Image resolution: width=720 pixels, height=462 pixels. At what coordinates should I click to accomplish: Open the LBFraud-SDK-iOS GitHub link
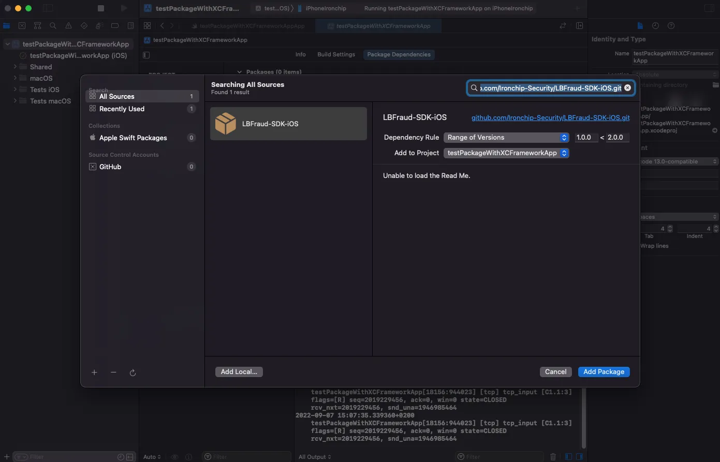click(x=550, y=117)
